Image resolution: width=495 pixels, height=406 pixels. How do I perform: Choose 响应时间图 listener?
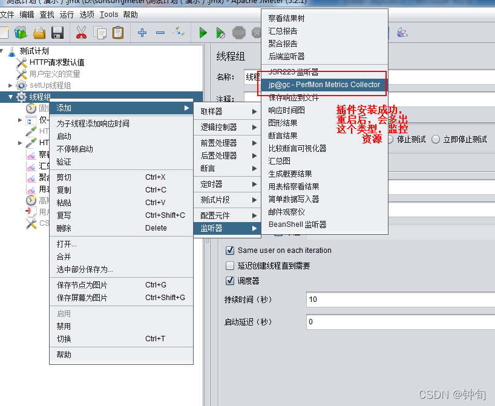click(324, 110)
